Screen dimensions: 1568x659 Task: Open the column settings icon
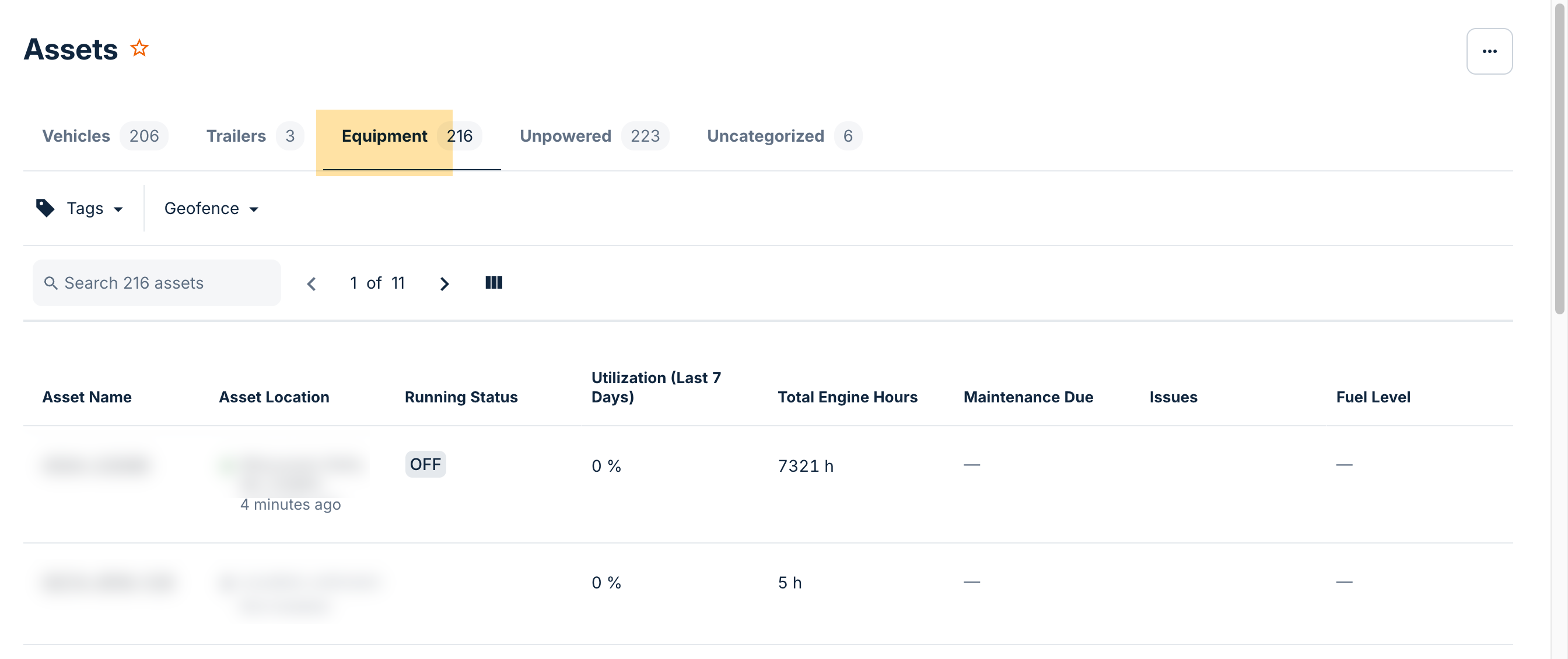pos(494,282)
